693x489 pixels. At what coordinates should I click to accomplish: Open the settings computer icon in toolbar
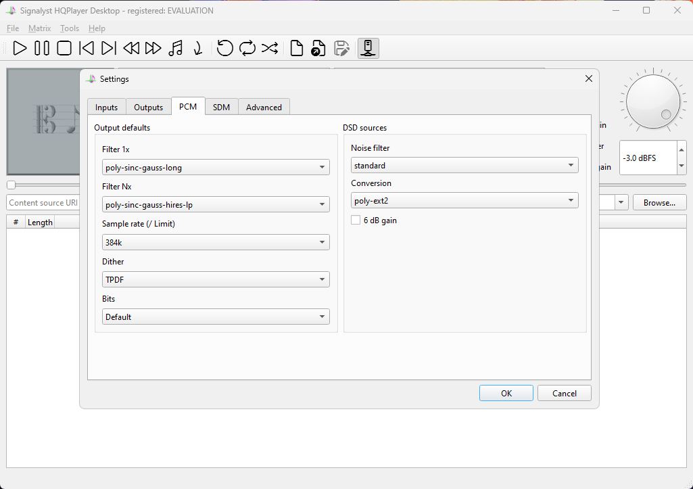[x=368, y=48]
